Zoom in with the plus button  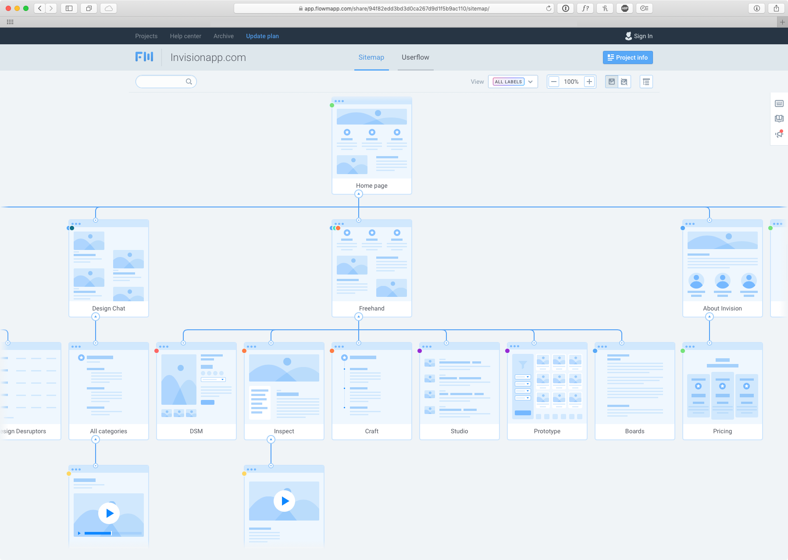pos(589,82)
